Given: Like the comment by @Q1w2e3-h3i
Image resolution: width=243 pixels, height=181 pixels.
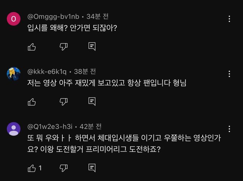Looking at the screenshot, I should (32, 167).
